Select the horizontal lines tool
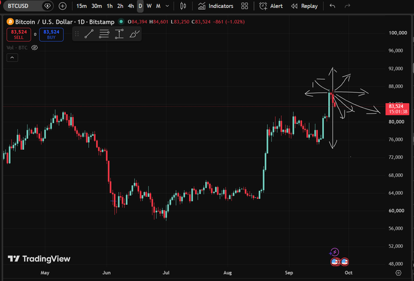This screenshot has height=281, width=414. (104, 34)
